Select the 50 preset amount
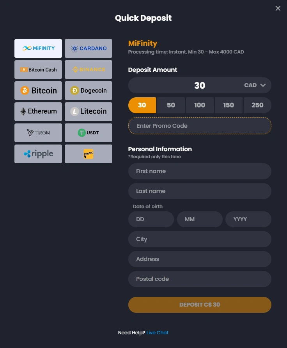This screenshot has height=348, width=287. (x=171, y=105)
